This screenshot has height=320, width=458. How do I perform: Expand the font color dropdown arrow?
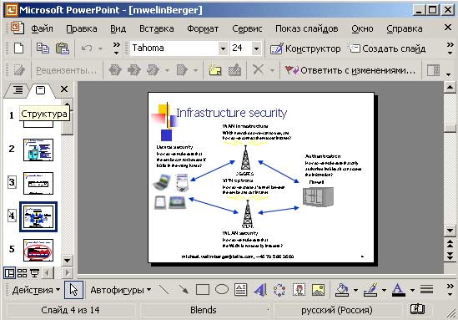click(412, 290)
